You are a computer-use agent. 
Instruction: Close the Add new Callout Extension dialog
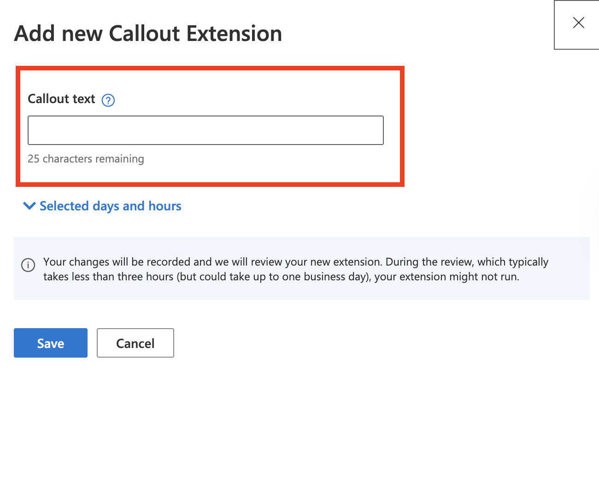tap(578, 23)
